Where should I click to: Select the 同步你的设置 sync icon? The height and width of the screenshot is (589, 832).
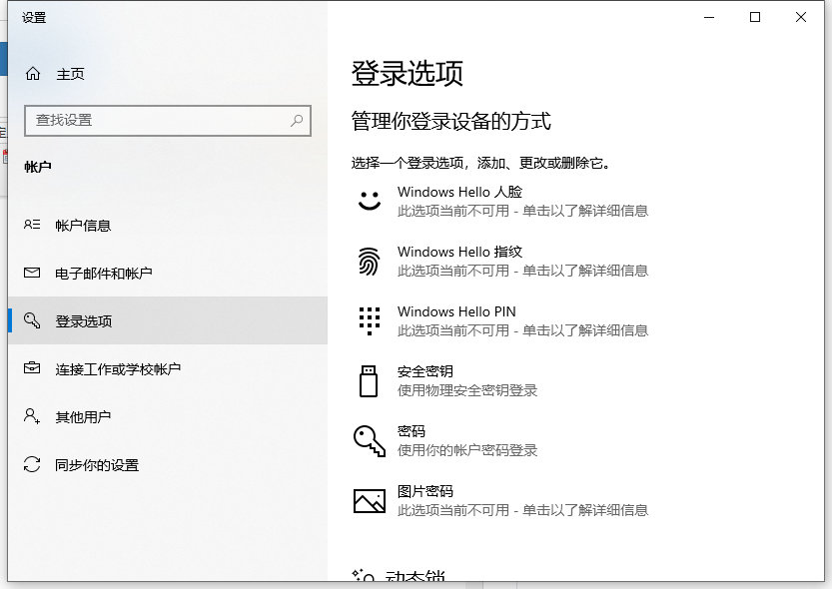(x=32, y=464)
